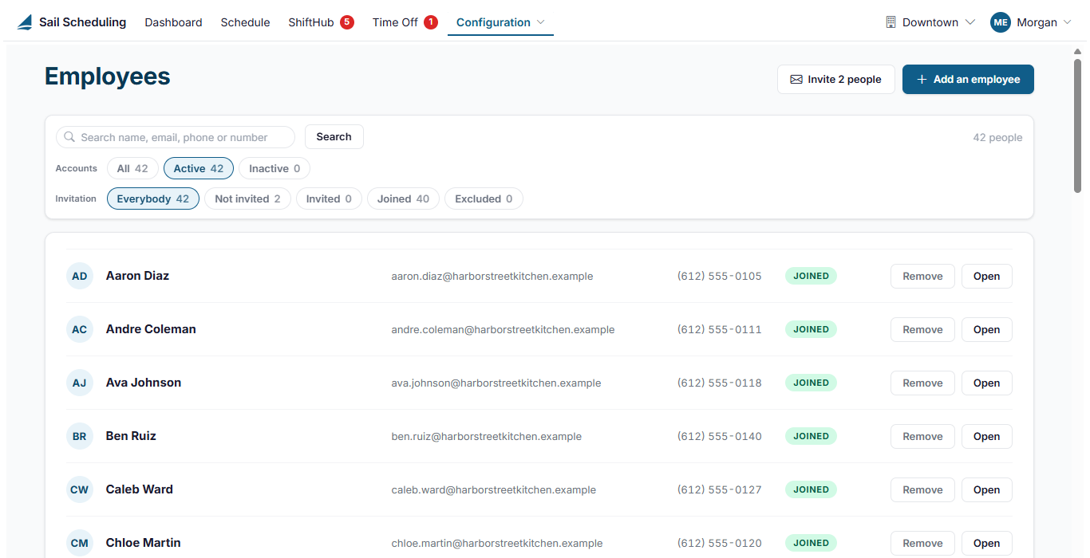Click the Sail Scheduling sailboat logo
Screen dimensions: 1090x558
(25, 22)
